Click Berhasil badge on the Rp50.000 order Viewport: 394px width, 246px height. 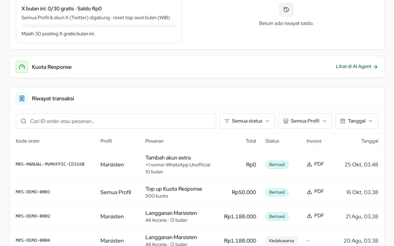point(277,192)
